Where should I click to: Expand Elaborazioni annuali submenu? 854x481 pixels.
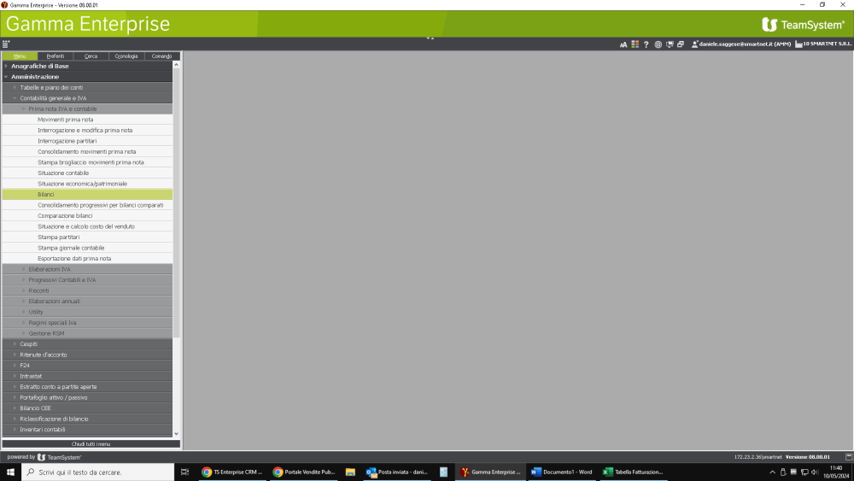tap(87, 302)
